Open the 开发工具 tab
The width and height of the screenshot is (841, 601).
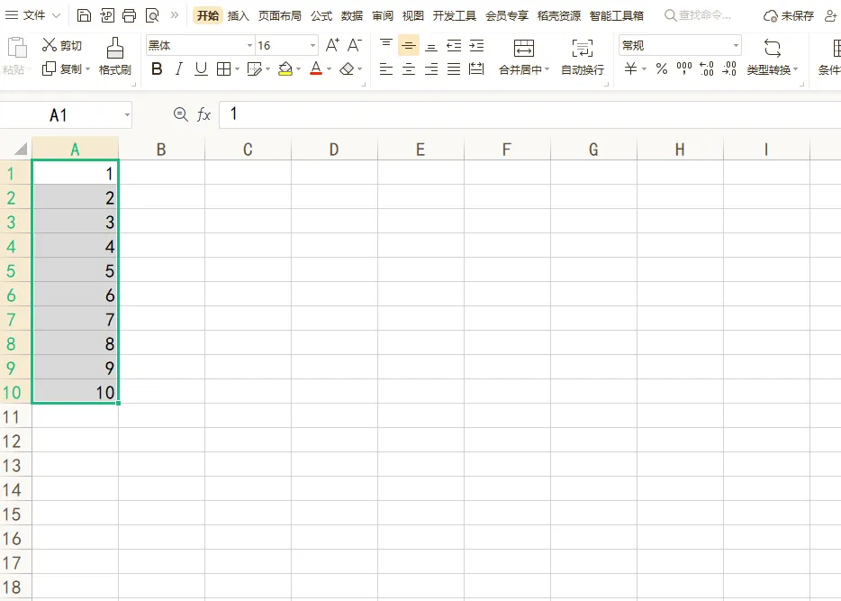pos(455,15)
